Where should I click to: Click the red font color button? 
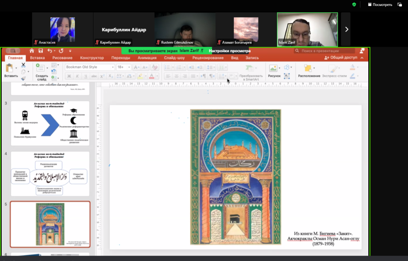tap(152, 76)
